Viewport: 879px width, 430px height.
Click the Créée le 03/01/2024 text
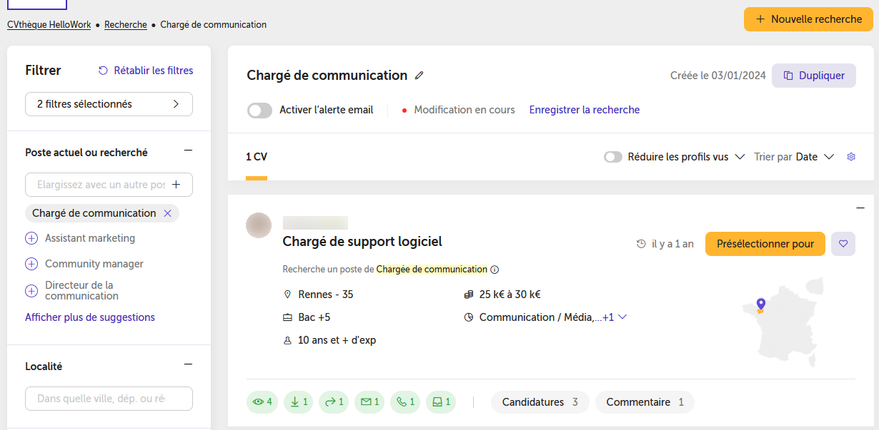click(x=718, y=76)
